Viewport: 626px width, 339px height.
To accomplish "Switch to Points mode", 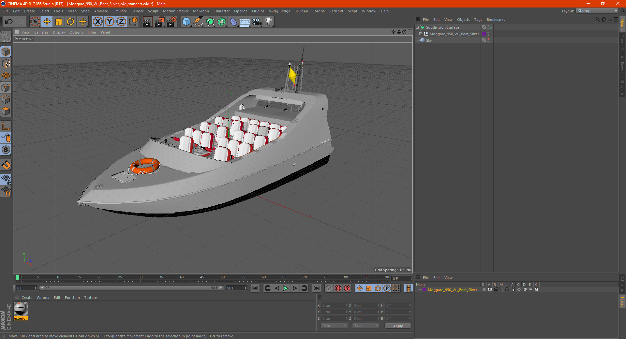I will [x=6, y=88].
